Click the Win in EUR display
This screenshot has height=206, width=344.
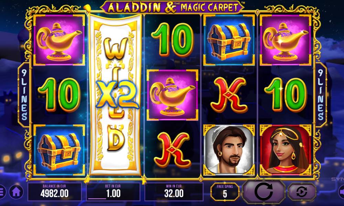tap(174, 192)
